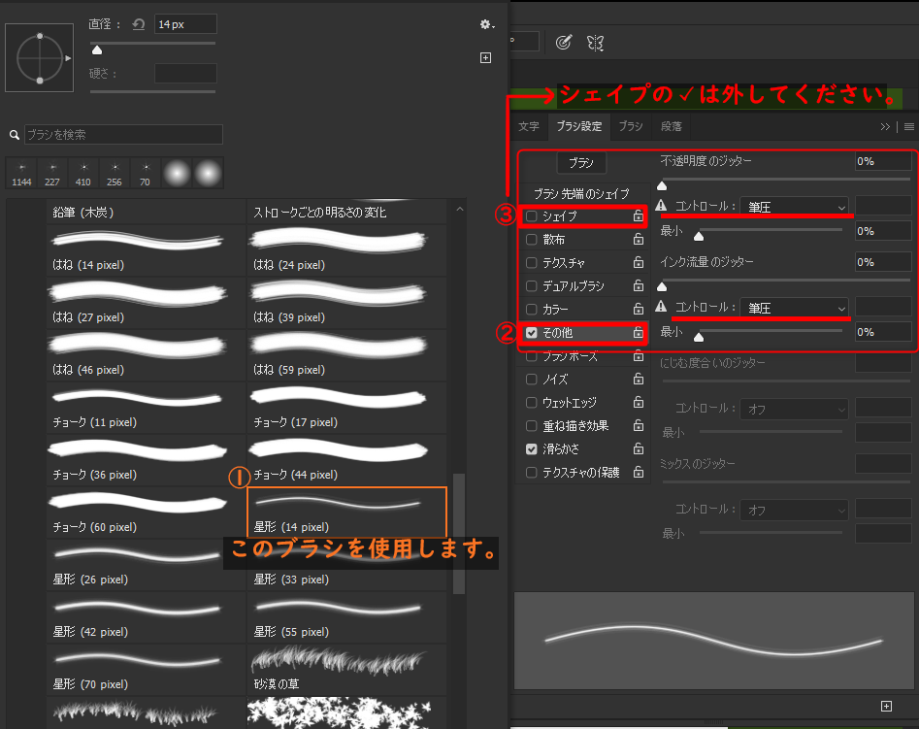Open the brush preset panel gear menu
The image size is (919, 729).
(x=486, y=25)
